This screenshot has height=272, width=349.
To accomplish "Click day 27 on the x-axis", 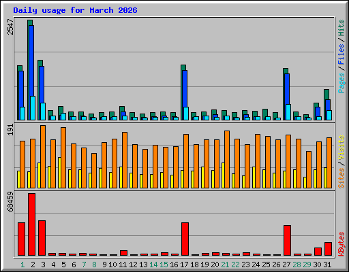I will tap(286, 265).
